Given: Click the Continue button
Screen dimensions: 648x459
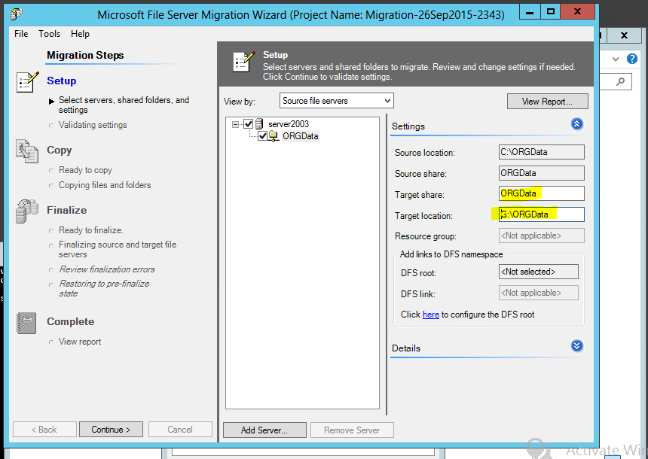Looking at the screenshot, I should tap(111, 430).
